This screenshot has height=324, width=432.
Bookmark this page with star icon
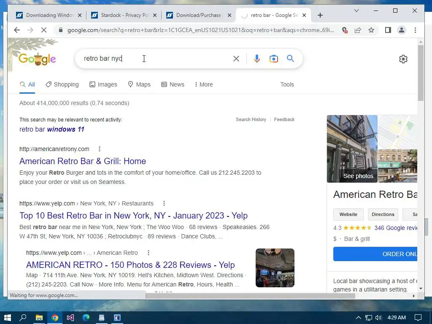point(371,30)
